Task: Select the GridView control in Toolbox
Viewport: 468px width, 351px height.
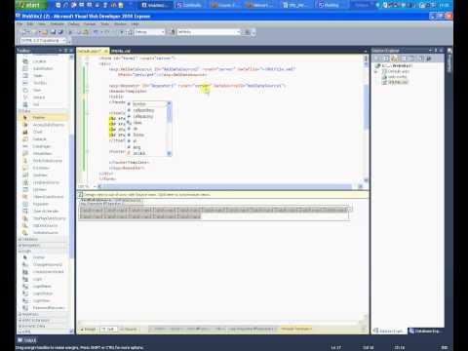Action: pyautogui.click(x=40, y=175)
